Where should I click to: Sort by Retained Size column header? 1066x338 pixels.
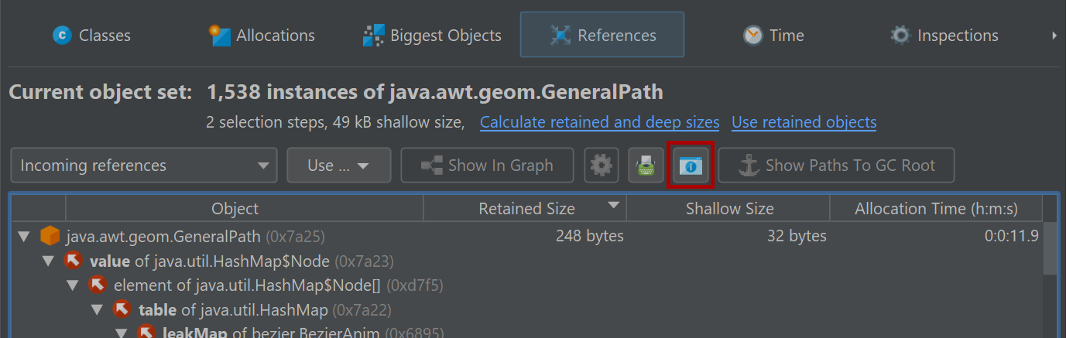coord(526,209)
